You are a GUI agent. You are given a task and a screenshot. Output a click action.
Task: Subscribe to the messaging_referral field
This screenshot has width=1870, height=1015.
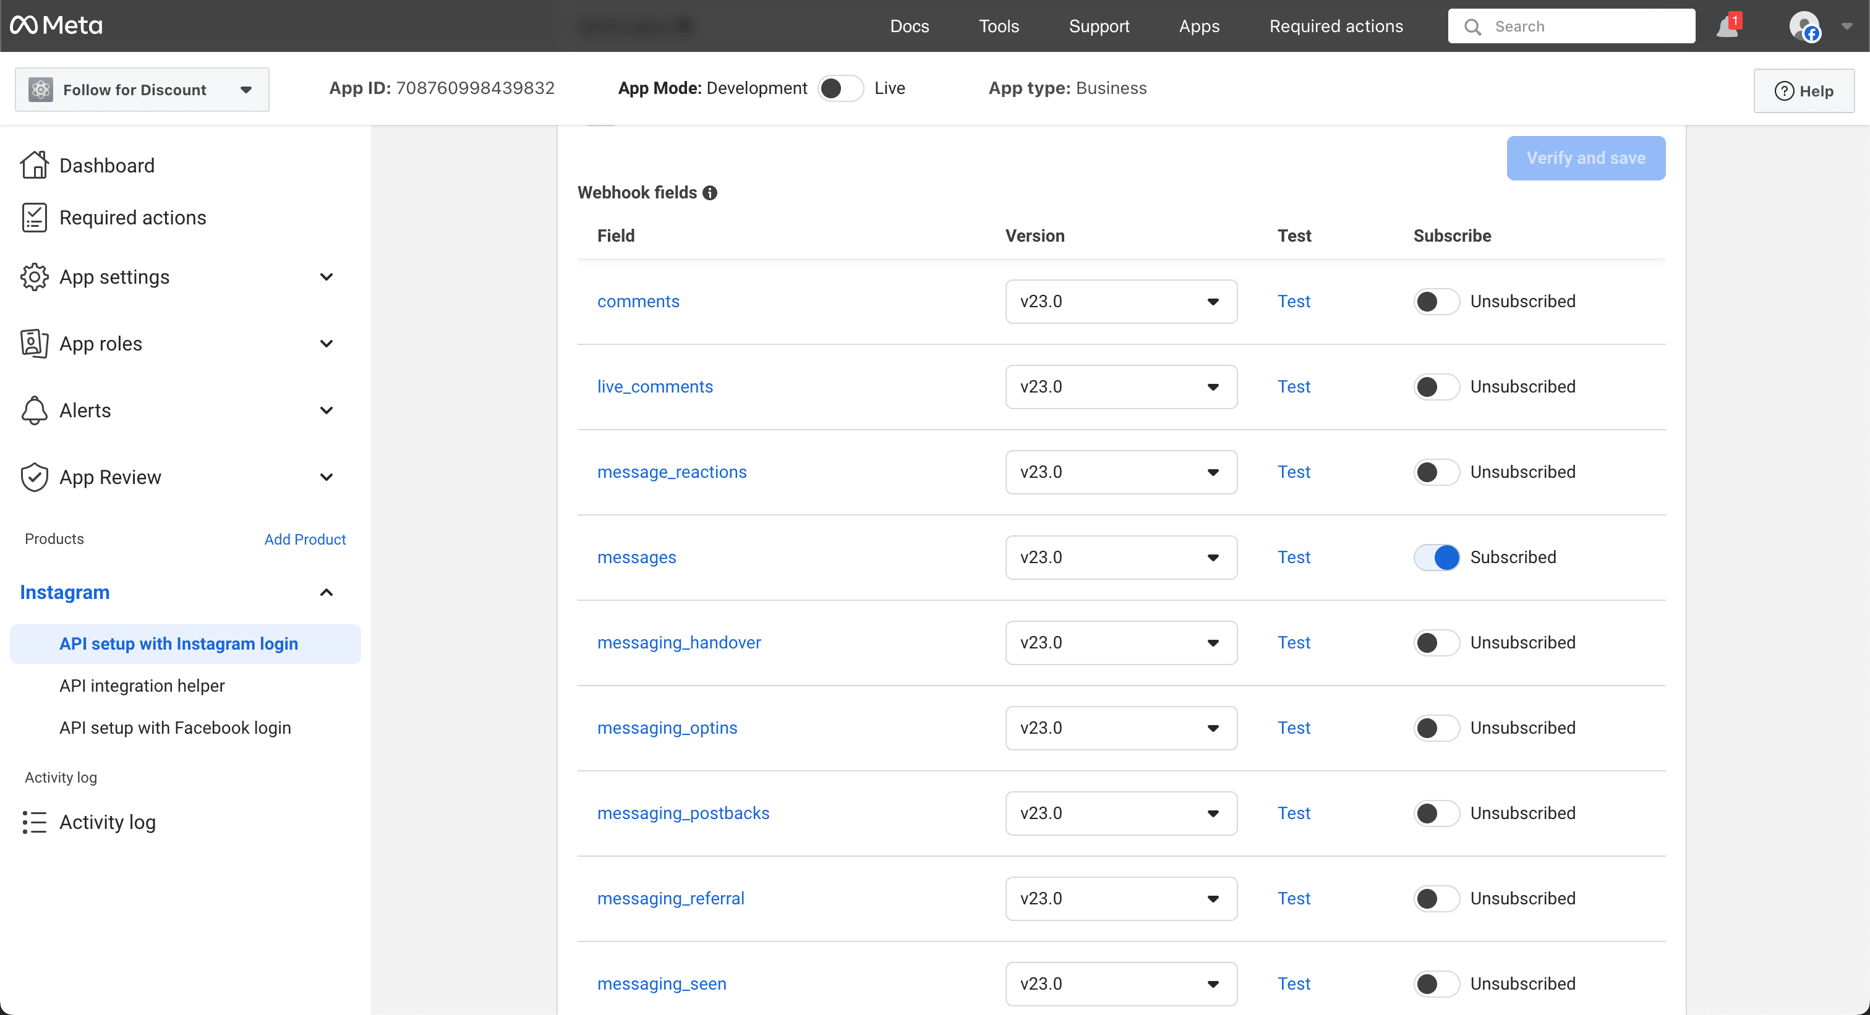click(x=1436, y=898)
